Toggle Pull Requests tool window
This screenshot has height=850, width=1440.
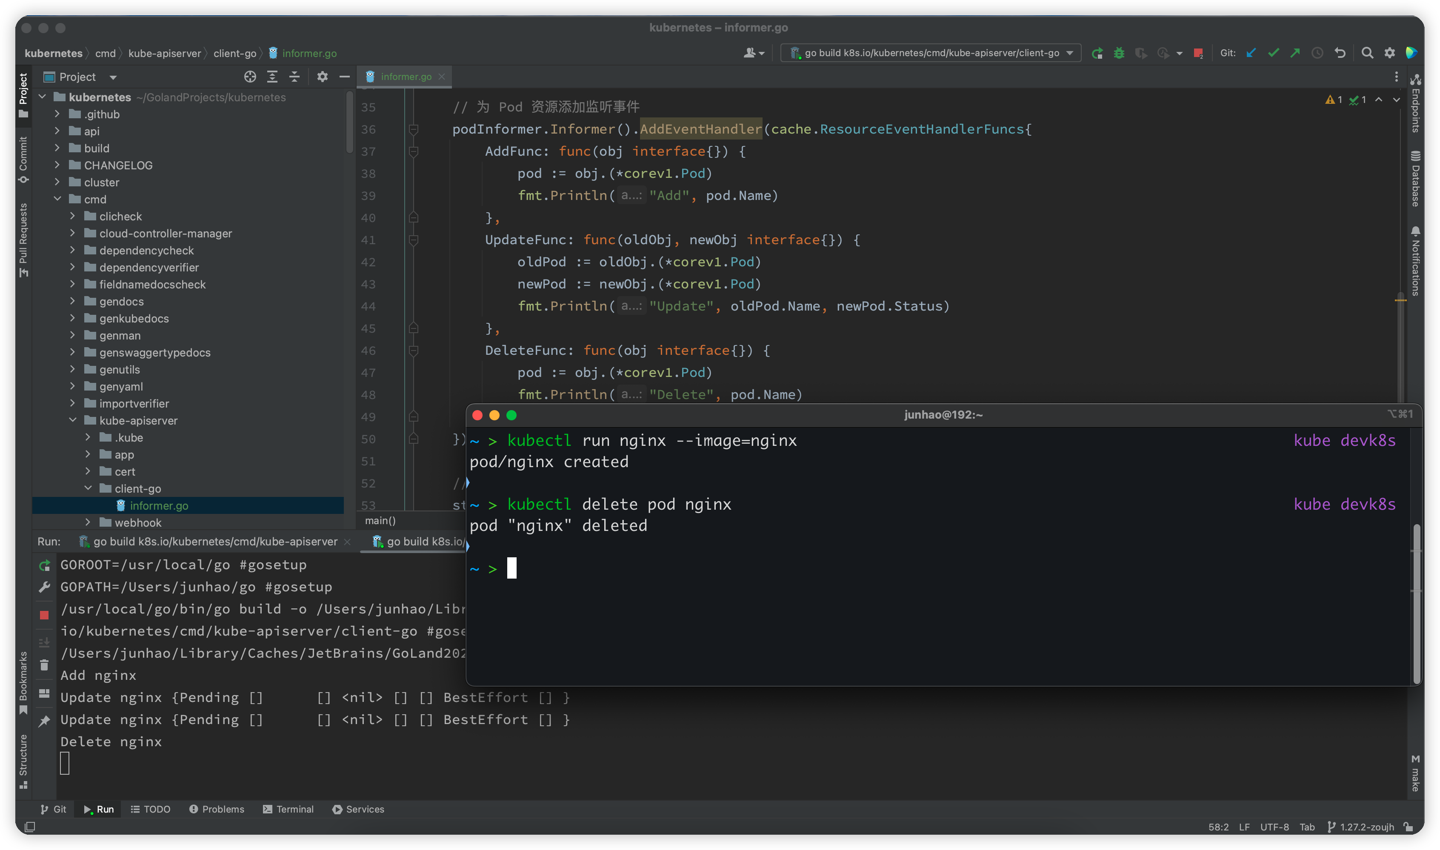[x=23, y=240]
